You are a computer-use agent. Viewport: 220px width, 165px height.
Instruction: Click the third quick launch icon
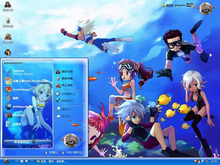[27, 161]
